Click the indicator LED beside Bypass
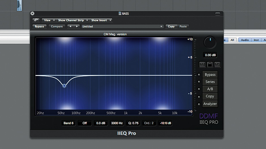Image resolution: width=266 pixels, height=149 pixels. click(199, 74)
